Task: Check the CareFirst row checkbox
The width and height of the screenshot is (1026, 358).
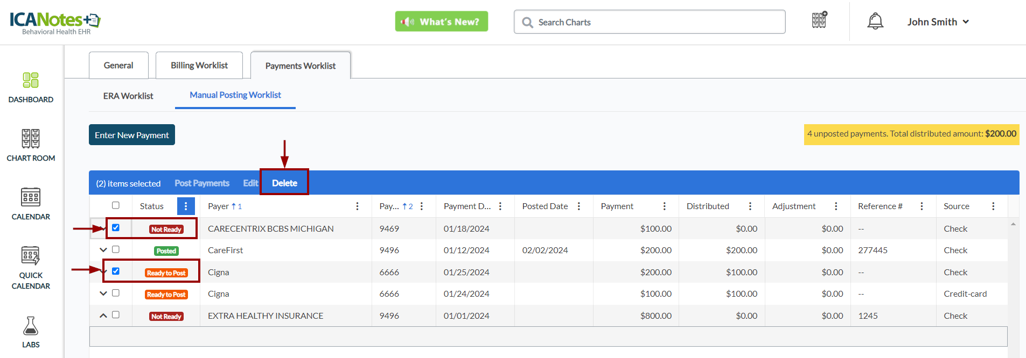Action: click(x=116, y=249)
